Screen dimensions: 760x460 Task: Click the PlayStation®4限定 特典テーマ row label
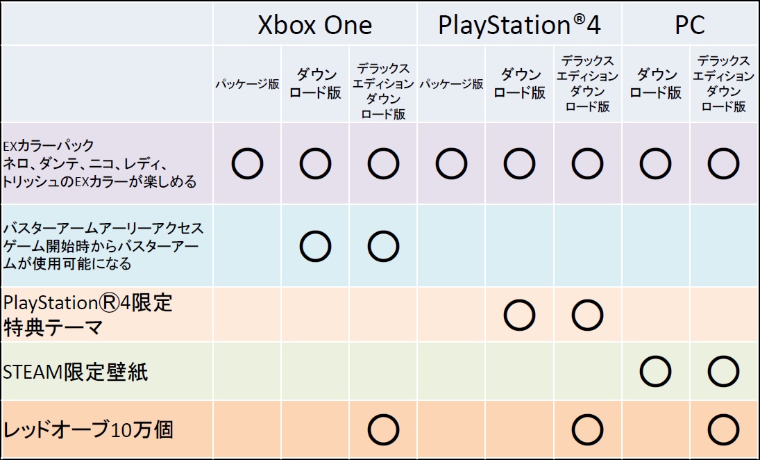(87, 315)
